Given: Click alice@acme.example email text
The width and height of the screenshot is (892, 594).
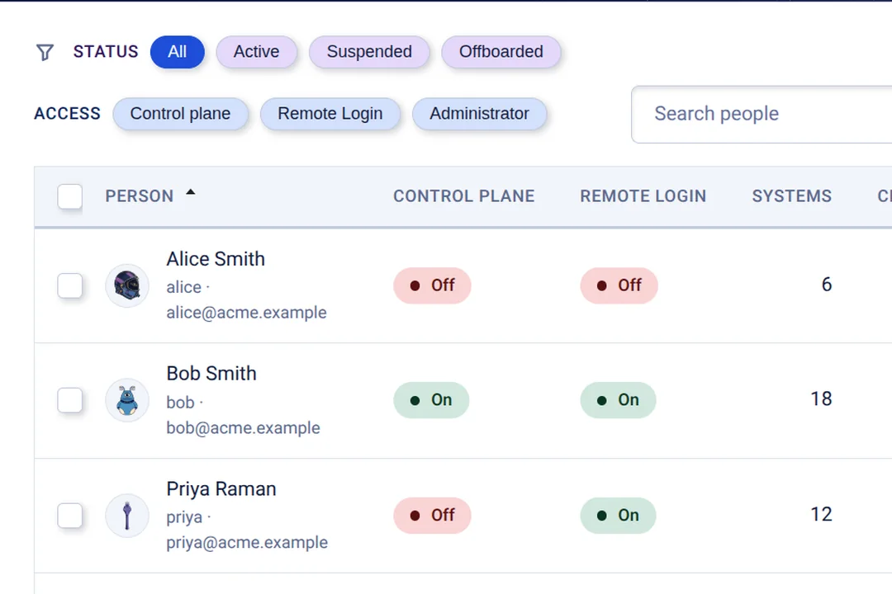Looking at the screenshot, I should tap(246, 313).
